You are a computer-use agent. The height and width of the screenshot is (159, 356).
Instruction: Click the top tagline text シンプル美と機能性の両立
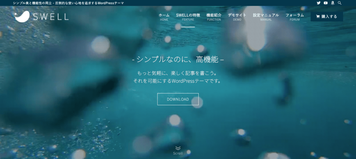32,3
